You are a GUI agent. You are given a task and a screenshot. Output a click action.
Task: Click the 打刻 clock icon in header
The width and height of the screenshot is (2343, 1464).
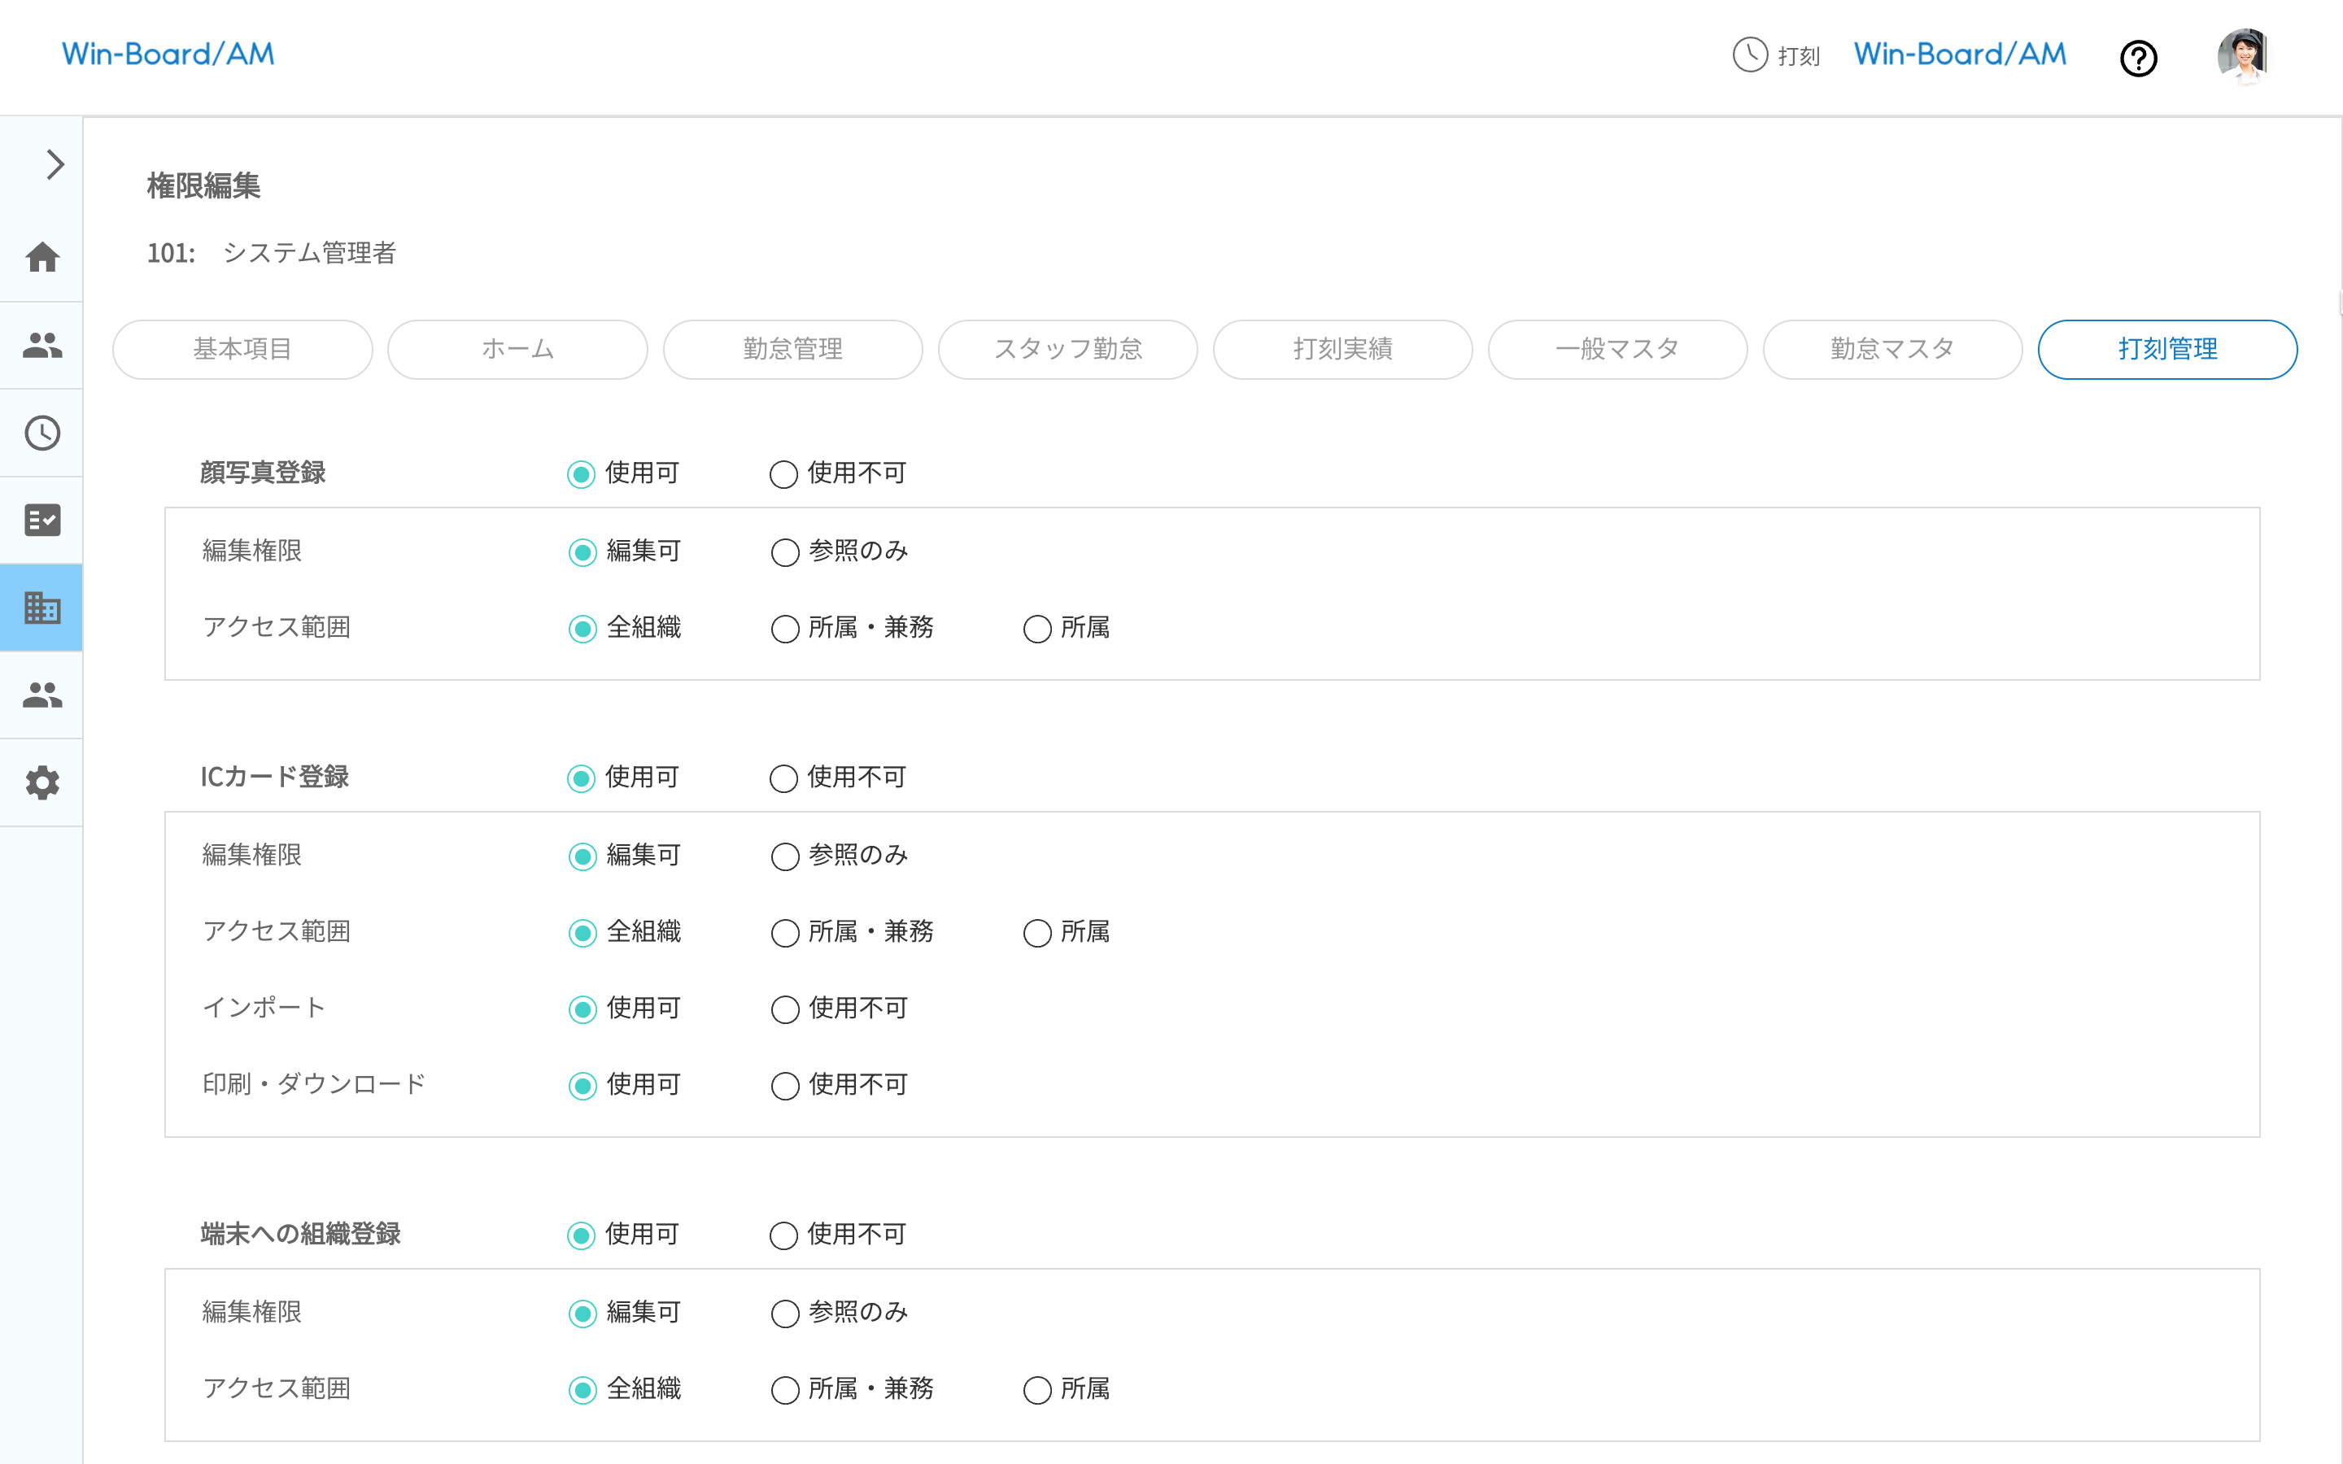coord(1749,55)
